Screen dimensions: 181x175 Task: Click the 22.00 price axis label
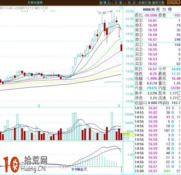pyautogui.click(x=130, y=11)
